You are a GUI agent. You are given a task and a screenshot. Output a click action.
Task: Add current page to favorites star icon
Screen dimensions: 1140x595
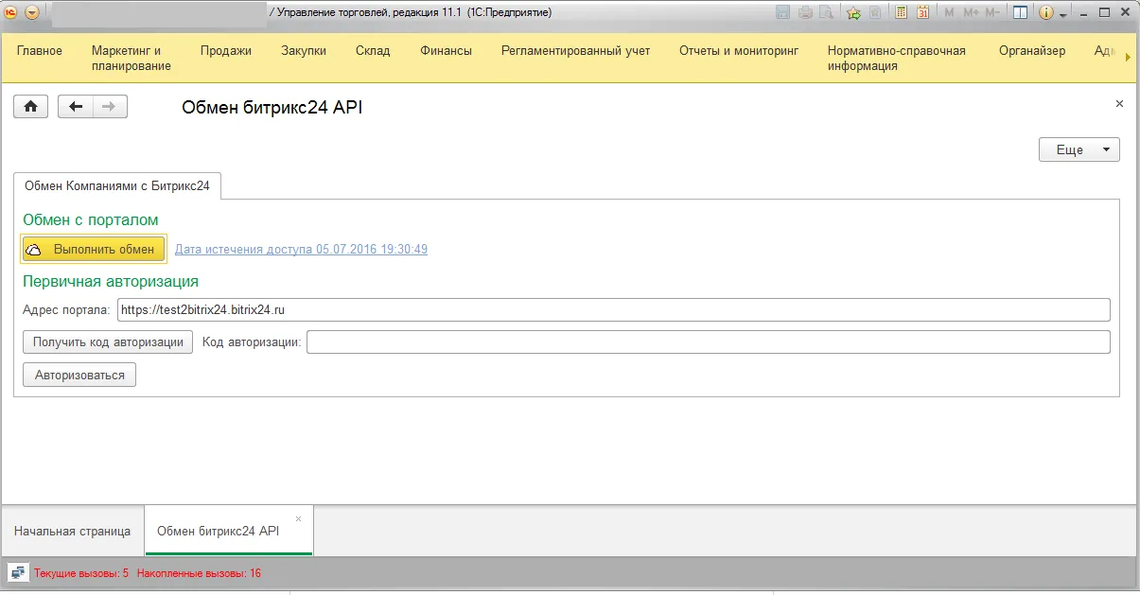click(853, 13)
